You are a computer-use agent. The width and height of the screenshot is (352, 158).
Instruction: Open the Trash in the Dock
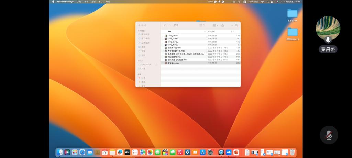[x=292, y=152]
